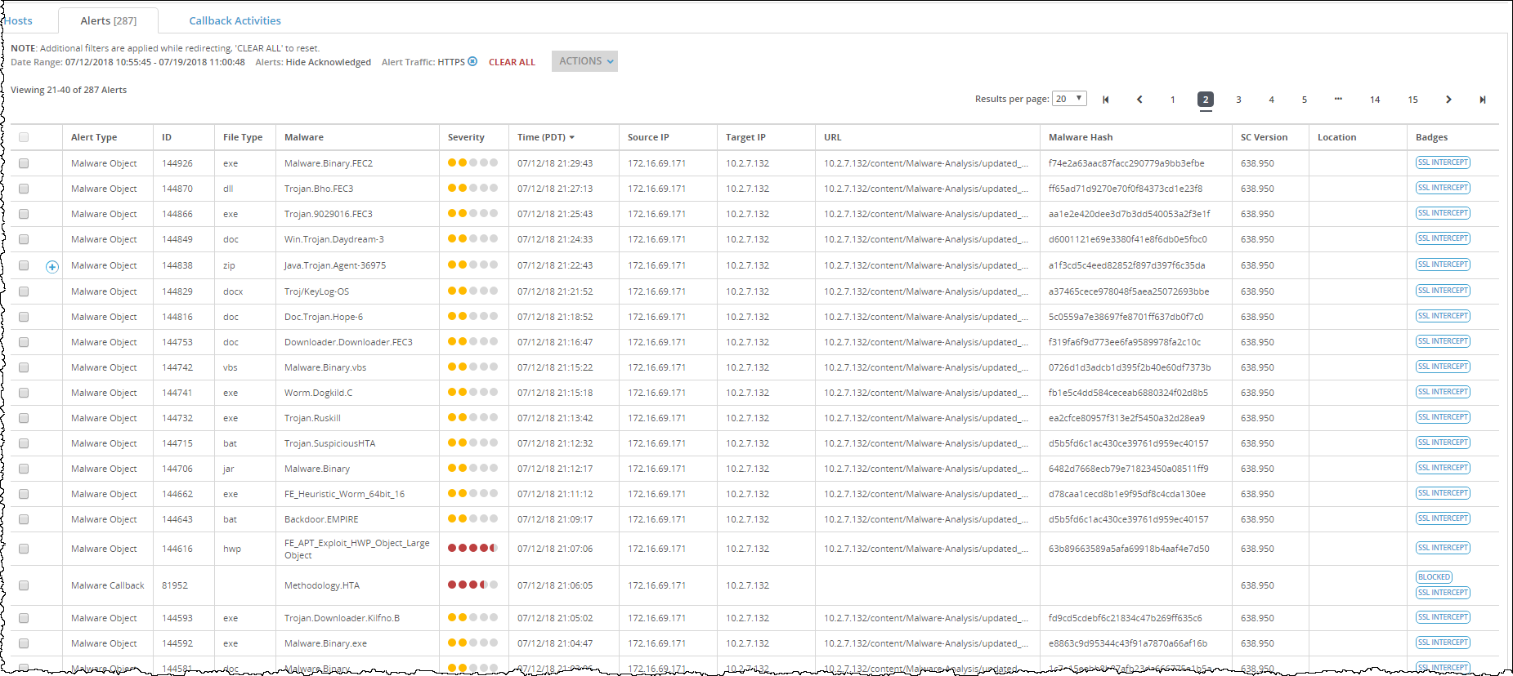Click the Source IP column header
This screenshot has height=676, width=1513.
pos(648,137)
